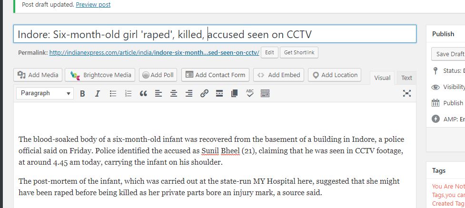Click the Insert link icon

(x=204, y=94)
